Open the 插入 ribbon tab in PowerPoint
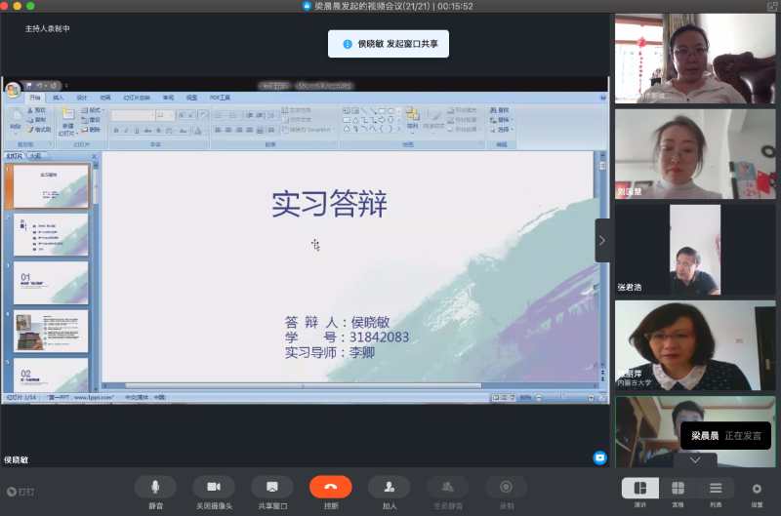Image resolution: width=781 pixels, height=516 pixels. pos(59,98)
